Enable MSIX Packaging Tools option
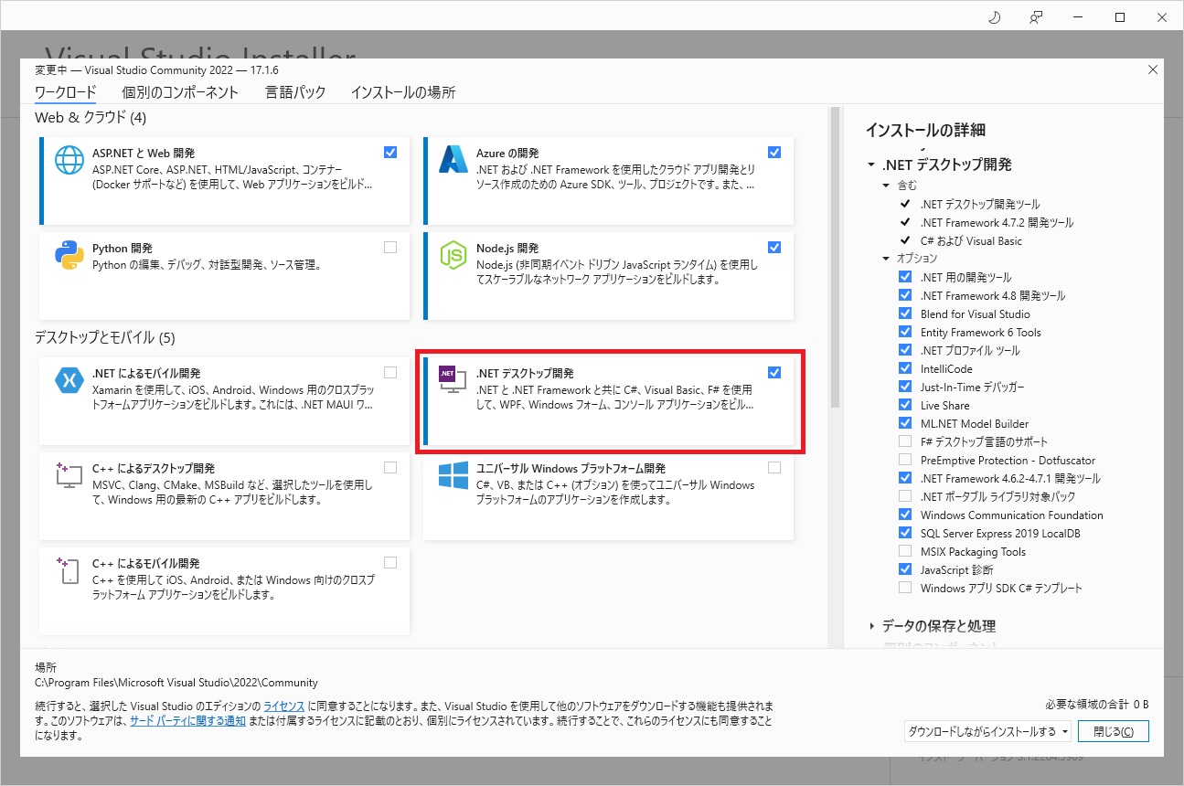The image size is (1184, 786). pos(905,551)
